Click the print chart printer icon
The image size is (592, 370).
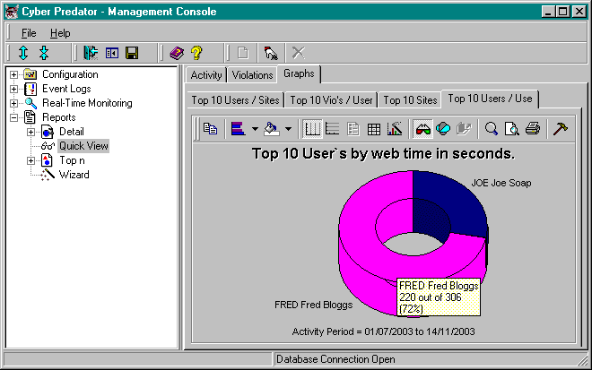click(532, 129)
